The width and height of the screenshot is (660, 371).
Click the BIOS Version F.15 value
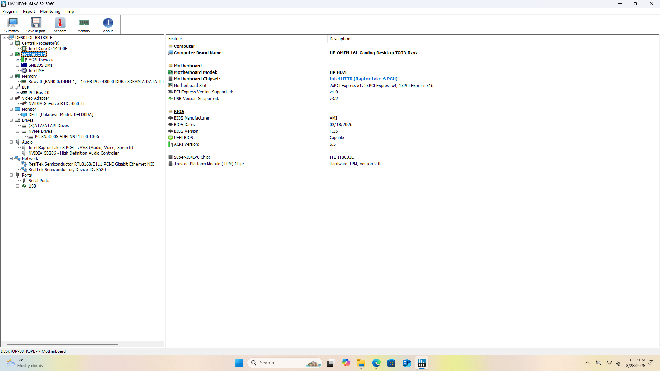pyautogui.click(x=334, y=131)
